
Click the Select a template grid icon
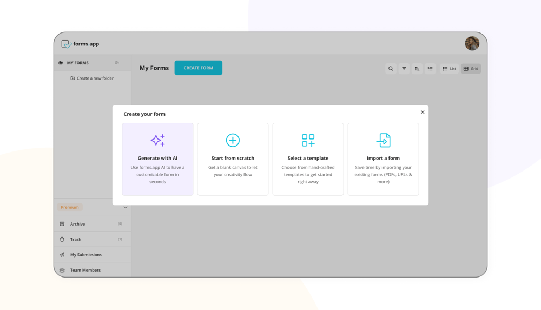[x=308, y=140]
